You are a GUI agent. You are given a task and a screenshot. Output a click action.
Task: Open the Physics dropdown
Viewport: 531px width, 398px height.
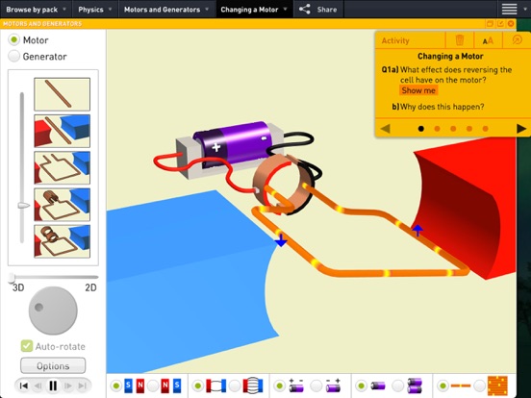[95, 10]
